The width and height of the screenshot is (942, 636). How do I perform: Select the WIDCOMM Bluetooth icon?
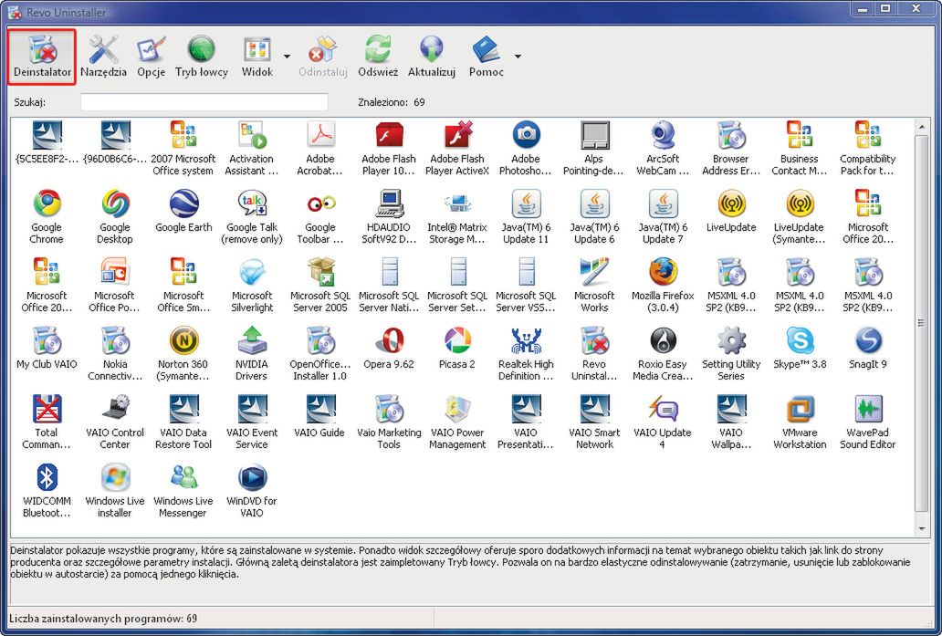pyautogui.click(x=47, y=477)
